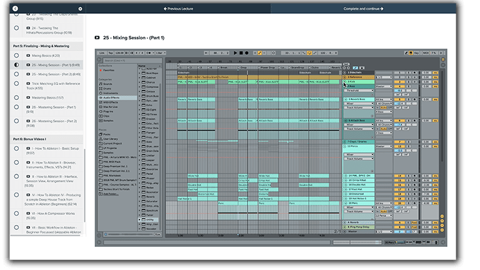Image resolution: width=480 pixels, height=270 pixels.
Task: Toggle the yellow Automation Arm button
Action: click(259, 53)
